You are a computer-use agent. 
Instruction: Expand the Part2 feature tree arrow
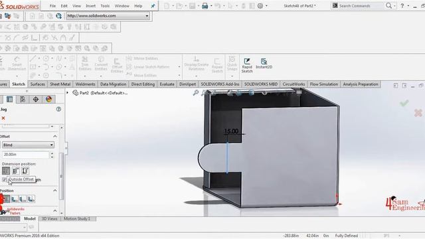pyautogui.click(x=68, y=93)
